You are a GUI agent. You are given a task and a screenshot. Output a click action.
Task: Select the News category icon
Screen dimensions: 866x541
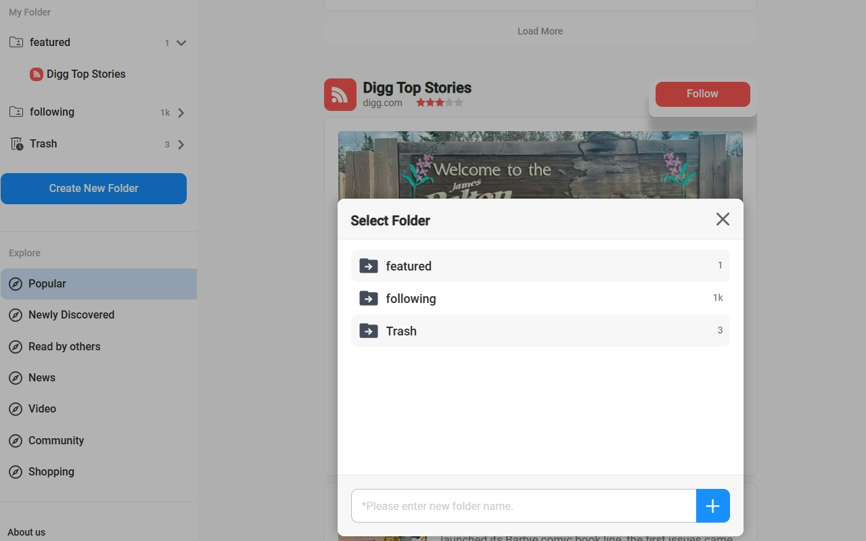click(x=16, y=377)
